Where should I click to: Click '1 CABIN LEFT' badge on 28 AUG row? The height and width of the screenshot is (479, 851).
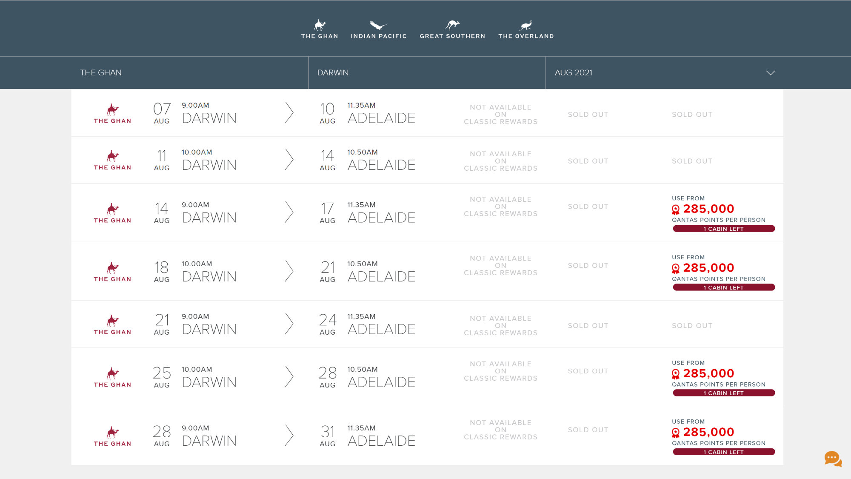(x=724, y=452)
